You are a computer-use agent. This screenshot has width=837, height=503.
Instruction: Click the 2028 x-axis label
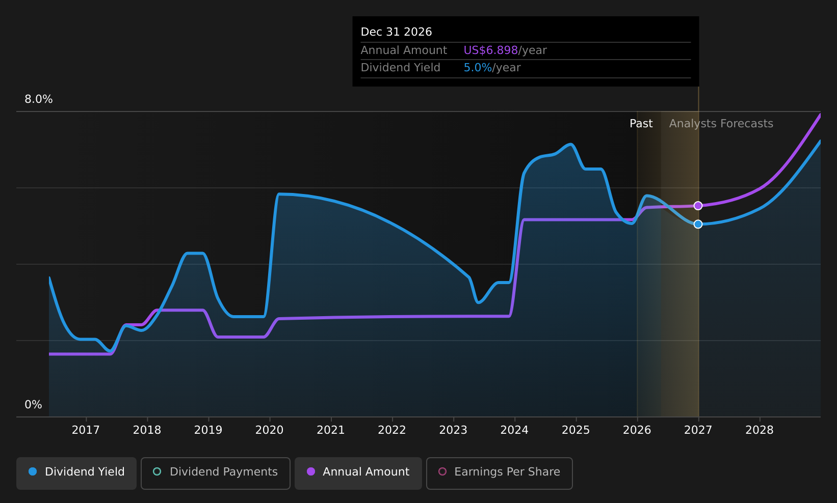tap(760, 430)
